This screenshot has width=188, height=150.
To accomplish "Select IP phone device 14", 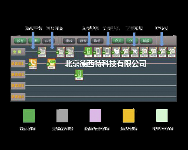I will [x=153, y=52].
